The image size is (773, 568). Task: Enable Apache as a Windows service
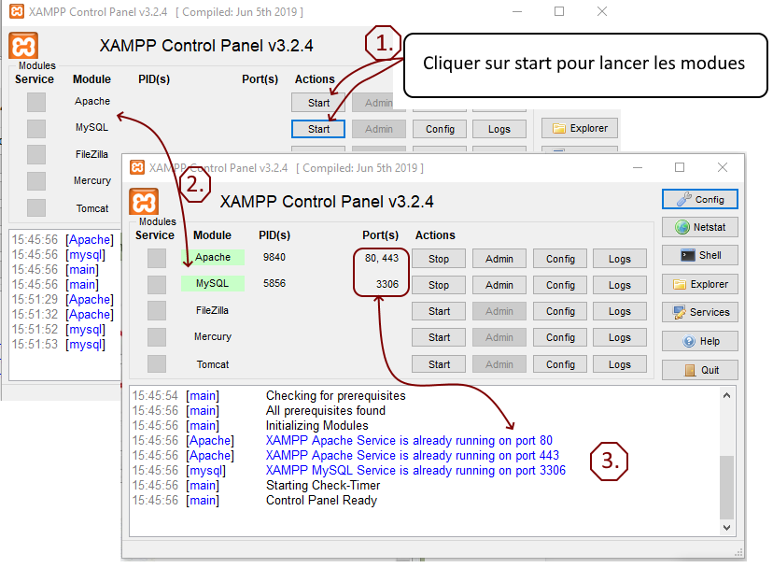click(155, 257)
